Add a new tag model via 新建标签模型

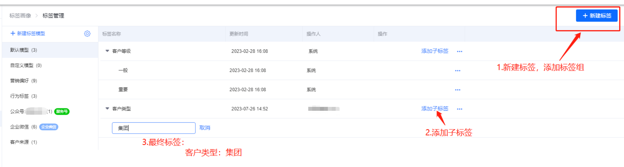point(28,33)
